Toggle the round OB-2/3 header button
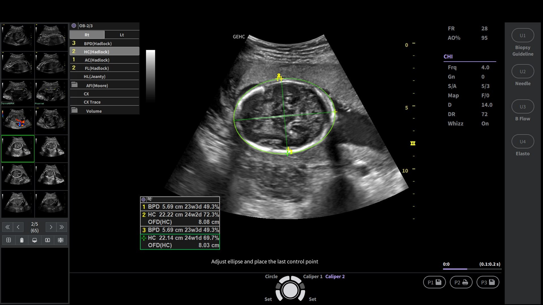The height and width of the screenshot is (305, 543). 74,26
